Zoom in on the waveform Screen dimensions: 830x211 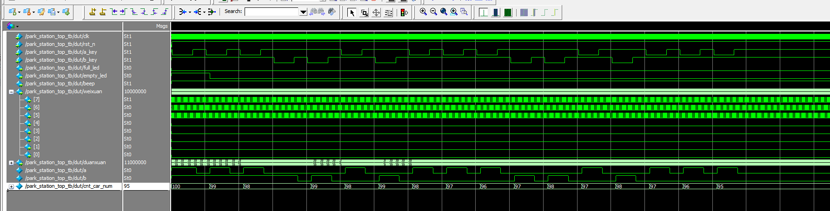(423, 12)
